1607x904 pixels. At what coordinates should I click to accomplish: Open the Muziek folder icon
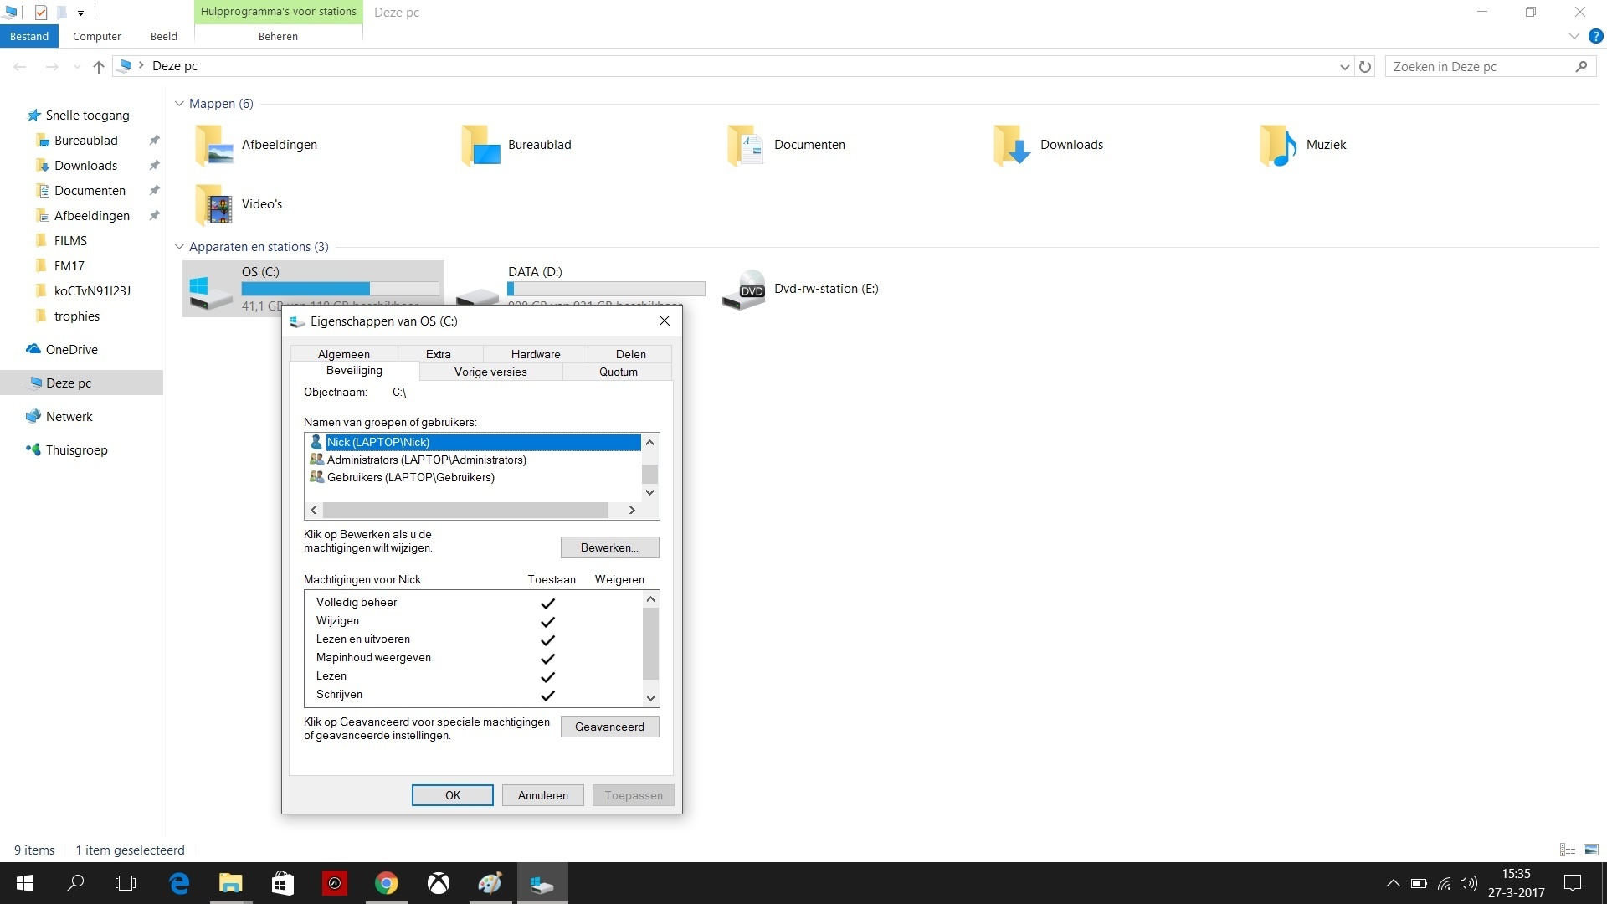click(1277, 146)
